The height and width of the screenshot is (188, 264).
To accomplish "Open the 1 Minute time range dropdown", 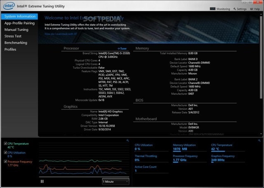I will pyautogui.click(x=115, y=181).
